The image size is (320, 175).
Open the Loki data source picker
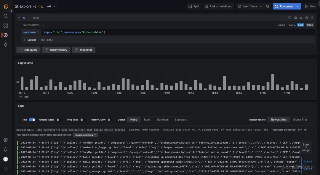click(48, 6)
